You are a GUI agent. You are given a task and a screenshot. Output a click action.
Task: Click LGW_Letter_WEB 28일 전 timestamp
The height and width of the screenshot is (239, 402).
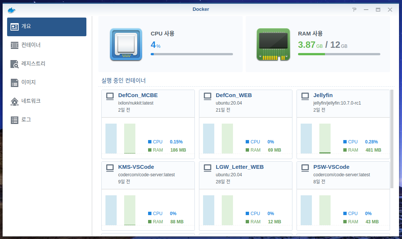point(223,181)
